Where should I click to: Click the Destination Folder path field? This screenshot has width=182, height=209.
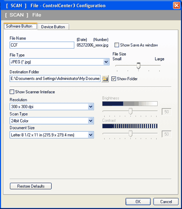(55, 79)
